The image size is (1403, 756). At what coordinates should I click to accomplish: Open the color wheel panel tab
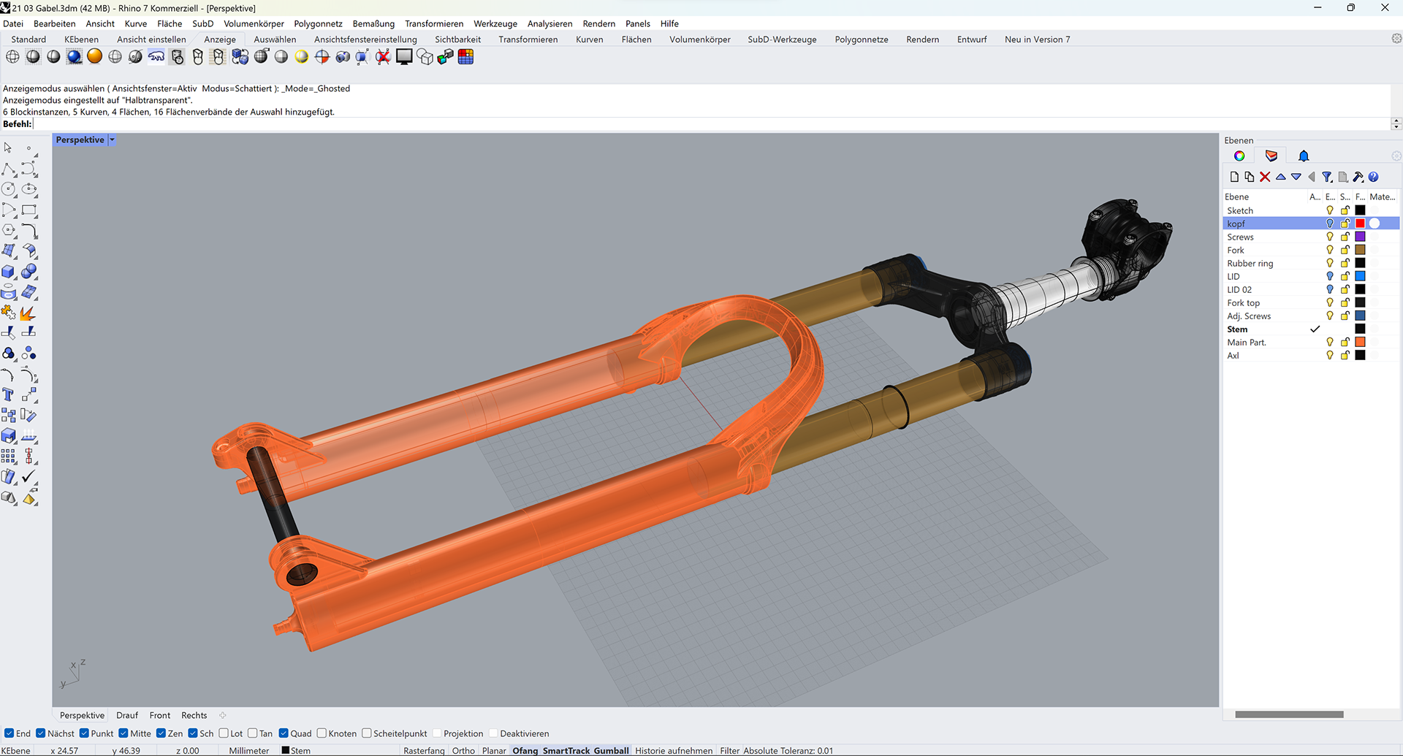1239,156
